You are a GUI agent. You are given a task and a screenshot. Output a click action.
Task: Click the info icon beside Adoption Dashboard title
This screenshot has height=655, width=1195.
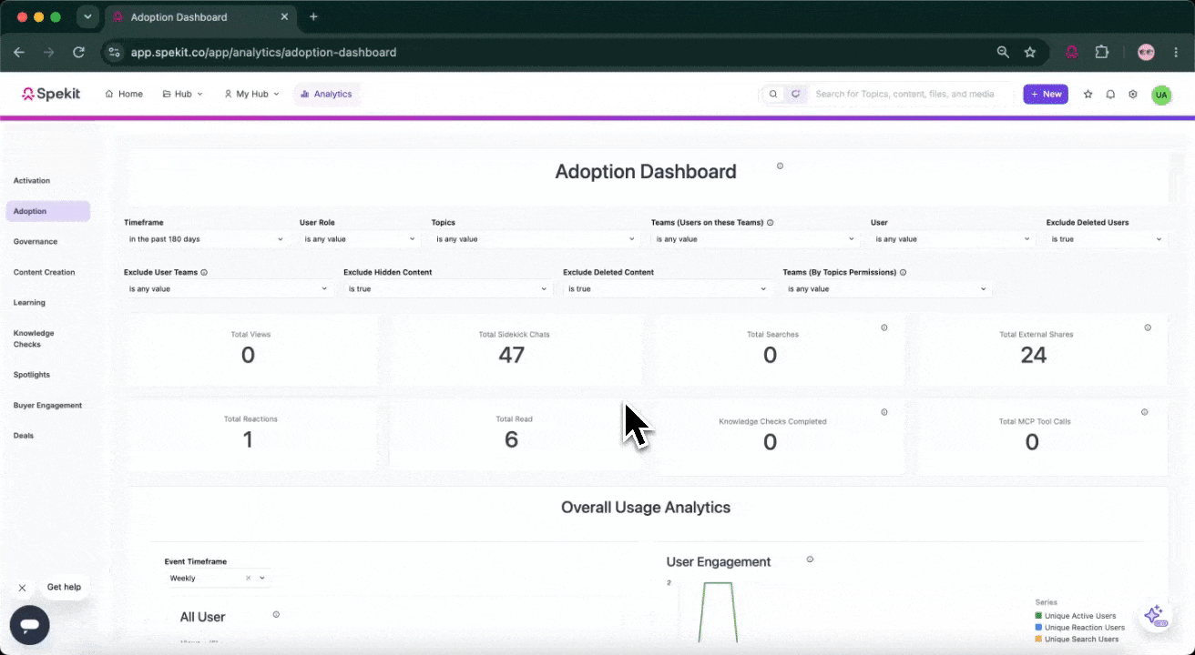coord(780,166)
